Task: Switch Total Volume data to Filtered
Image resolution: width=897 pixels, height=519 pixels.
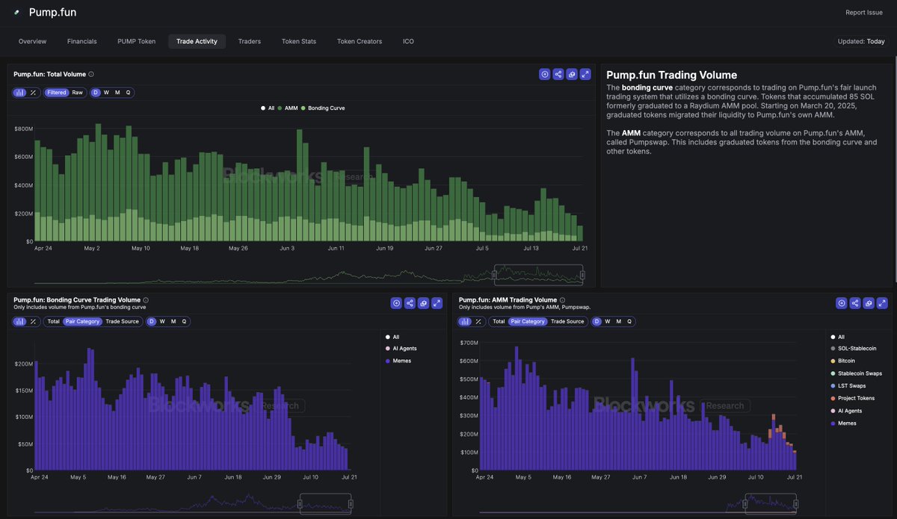Action: click(57, 93)
